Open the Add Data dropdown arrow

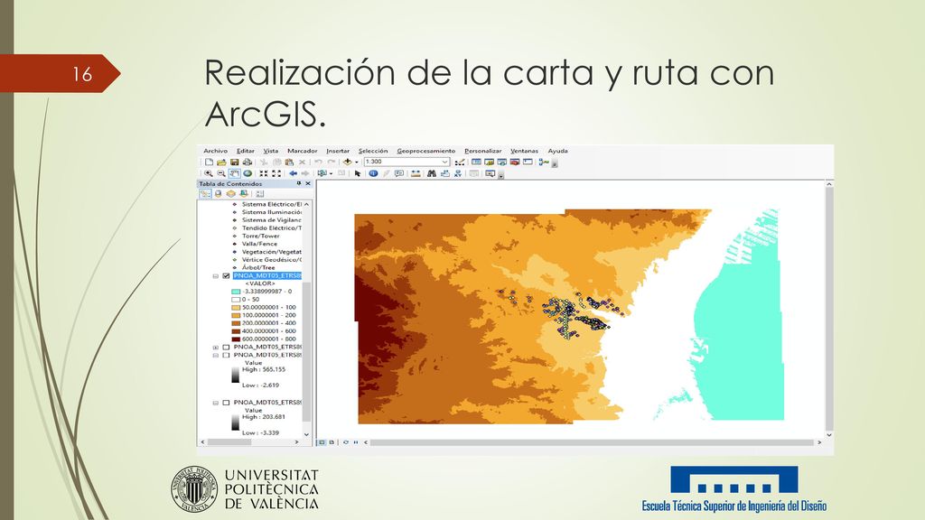pyautogui.click(x=356, y=162)
